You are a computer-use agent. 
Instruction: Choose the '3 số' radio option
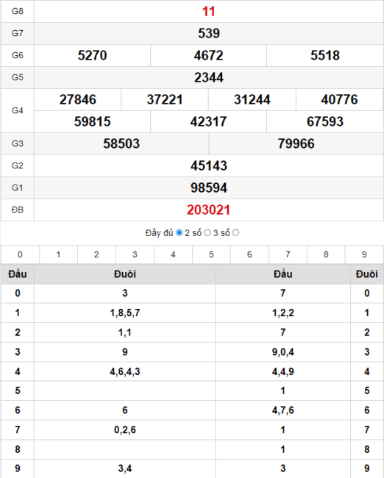click(x=235, y=233)
